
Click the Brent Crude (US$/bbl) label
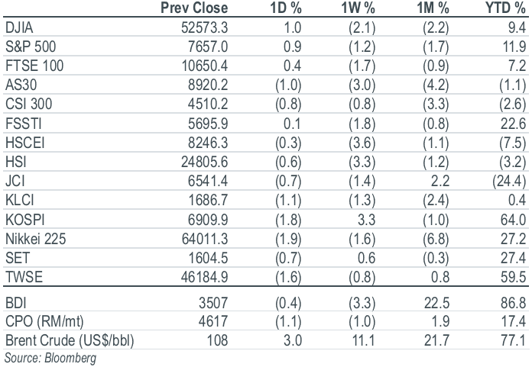pyautogui.click(x=70, y=340)
